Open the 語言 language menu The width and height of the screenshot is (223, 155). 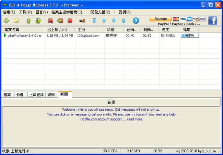42,12
